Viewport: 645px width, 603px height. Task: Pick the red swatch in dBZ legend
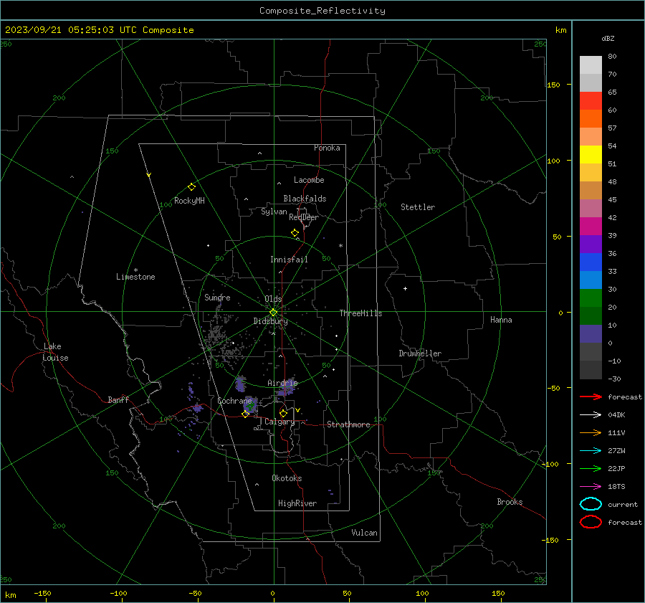[x=591, y=100]
